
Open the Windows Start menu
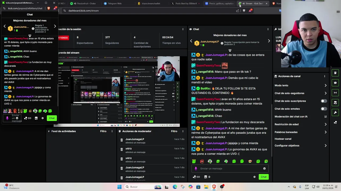[x=119, y=187]
